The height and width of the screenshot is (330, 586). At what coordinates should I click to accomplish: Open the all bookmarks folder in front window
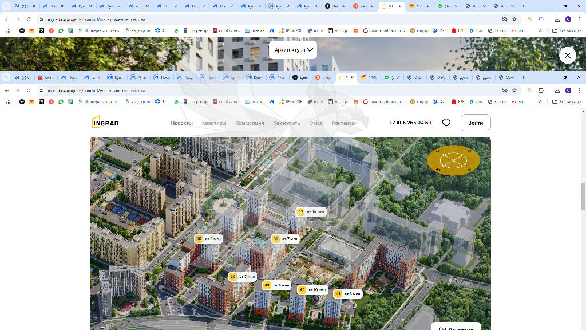point(567,102)
